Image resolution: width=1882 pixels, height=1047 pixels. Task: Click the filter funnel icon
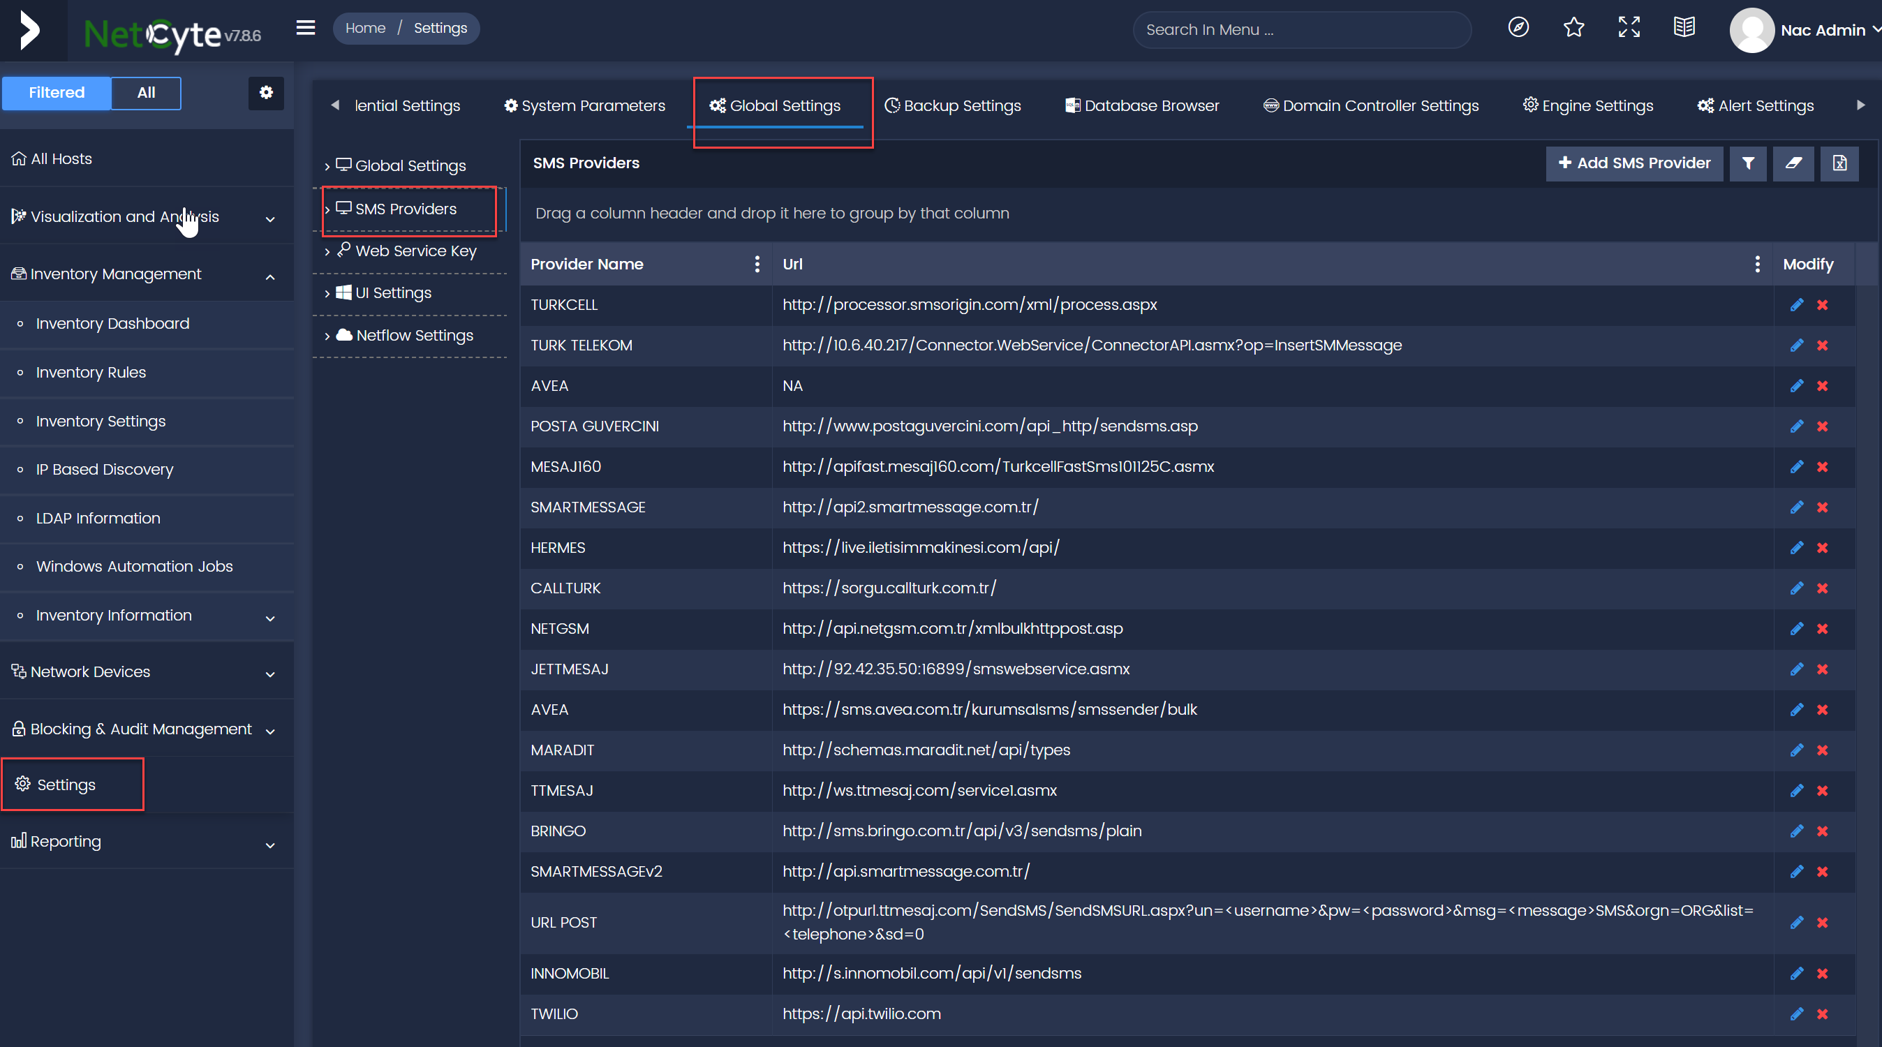pos(1747,163)
